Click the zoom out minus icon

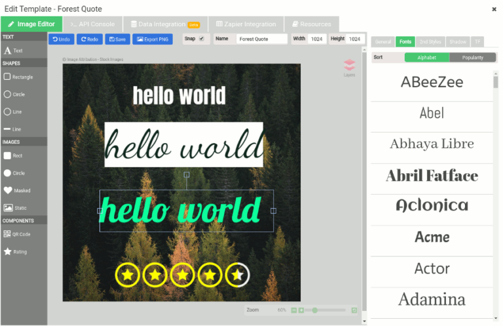click(x=293, y=310)
